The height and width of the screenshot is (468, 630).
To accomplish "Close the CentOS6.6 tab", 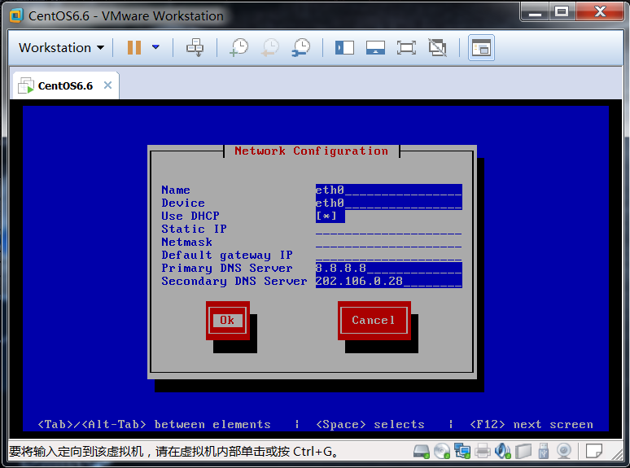I will [x=107, y=85].
